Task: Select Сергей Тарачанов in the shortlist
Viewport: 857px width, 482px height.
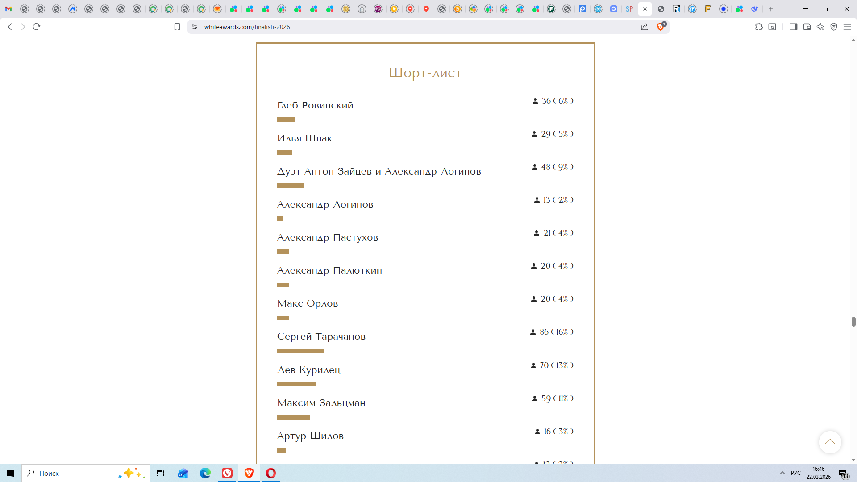Action: [x=321, y=337]
